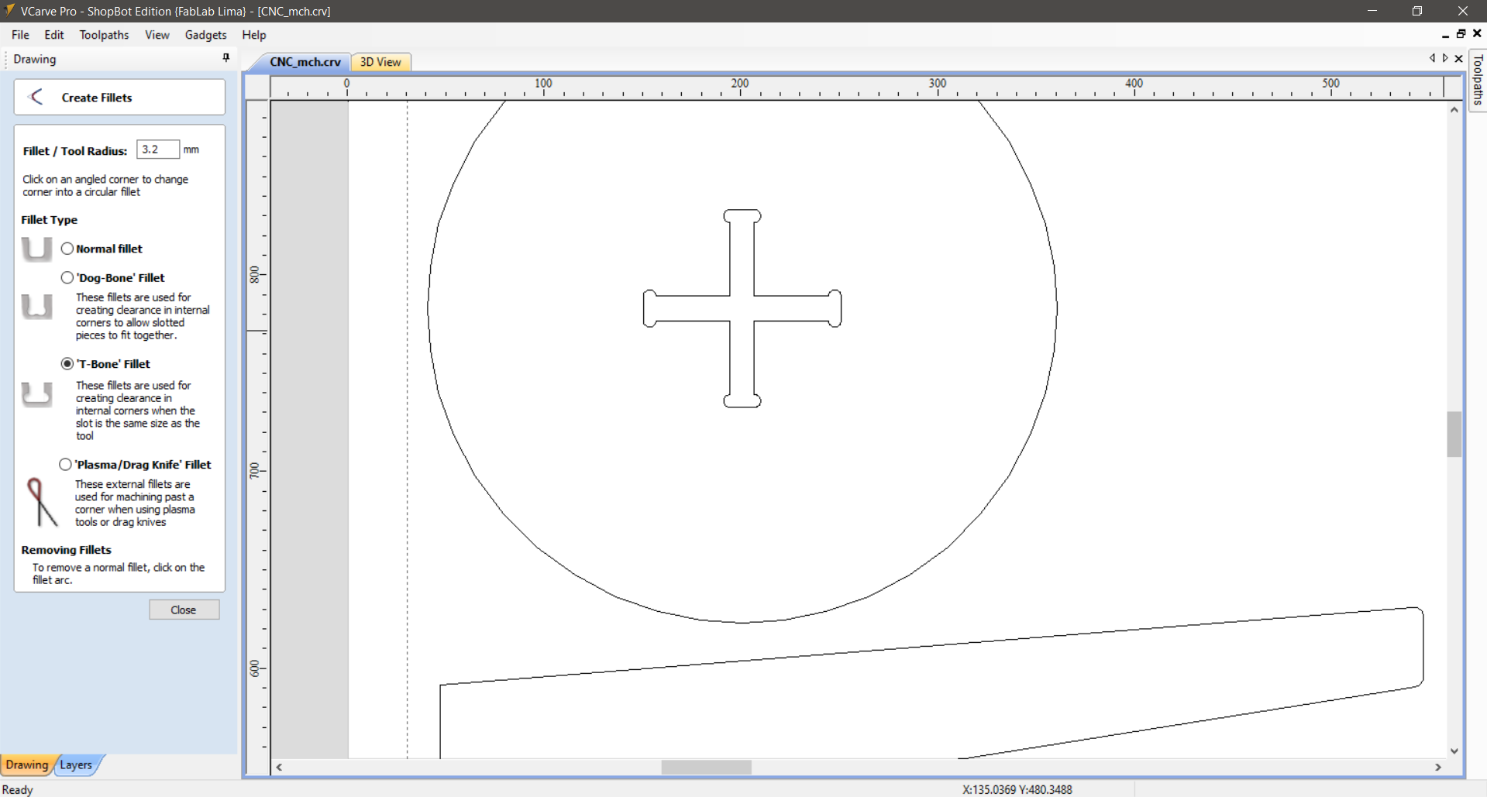Screen dimensions: 1487x797
Task: Click the scroll up arrow of canvas
Action: click(x=1454, y=110)
